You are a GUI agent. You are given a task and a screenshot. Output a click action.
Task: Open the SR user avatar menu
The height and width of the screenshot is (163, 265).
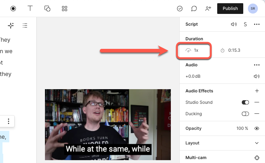253,9
